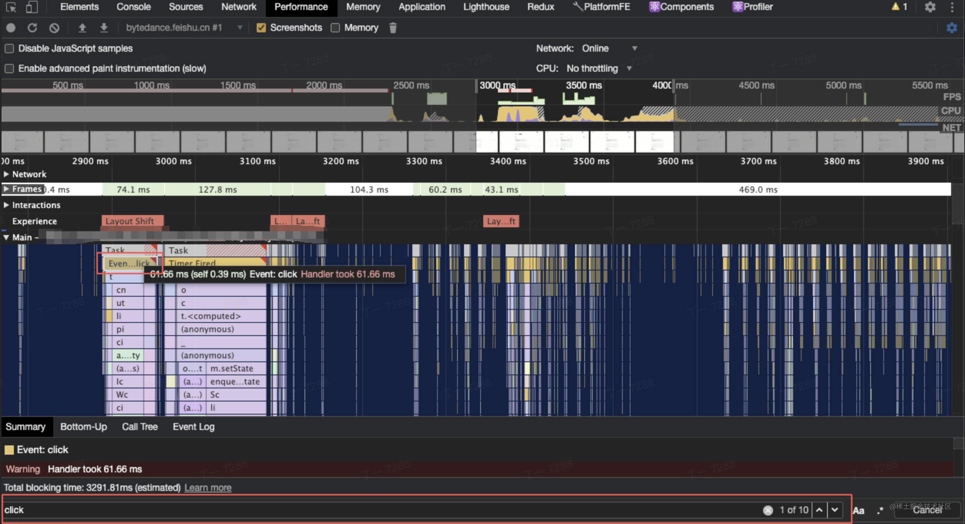Open the bytedance.feishu.cn #1 profile dropdown

[184, 28]
